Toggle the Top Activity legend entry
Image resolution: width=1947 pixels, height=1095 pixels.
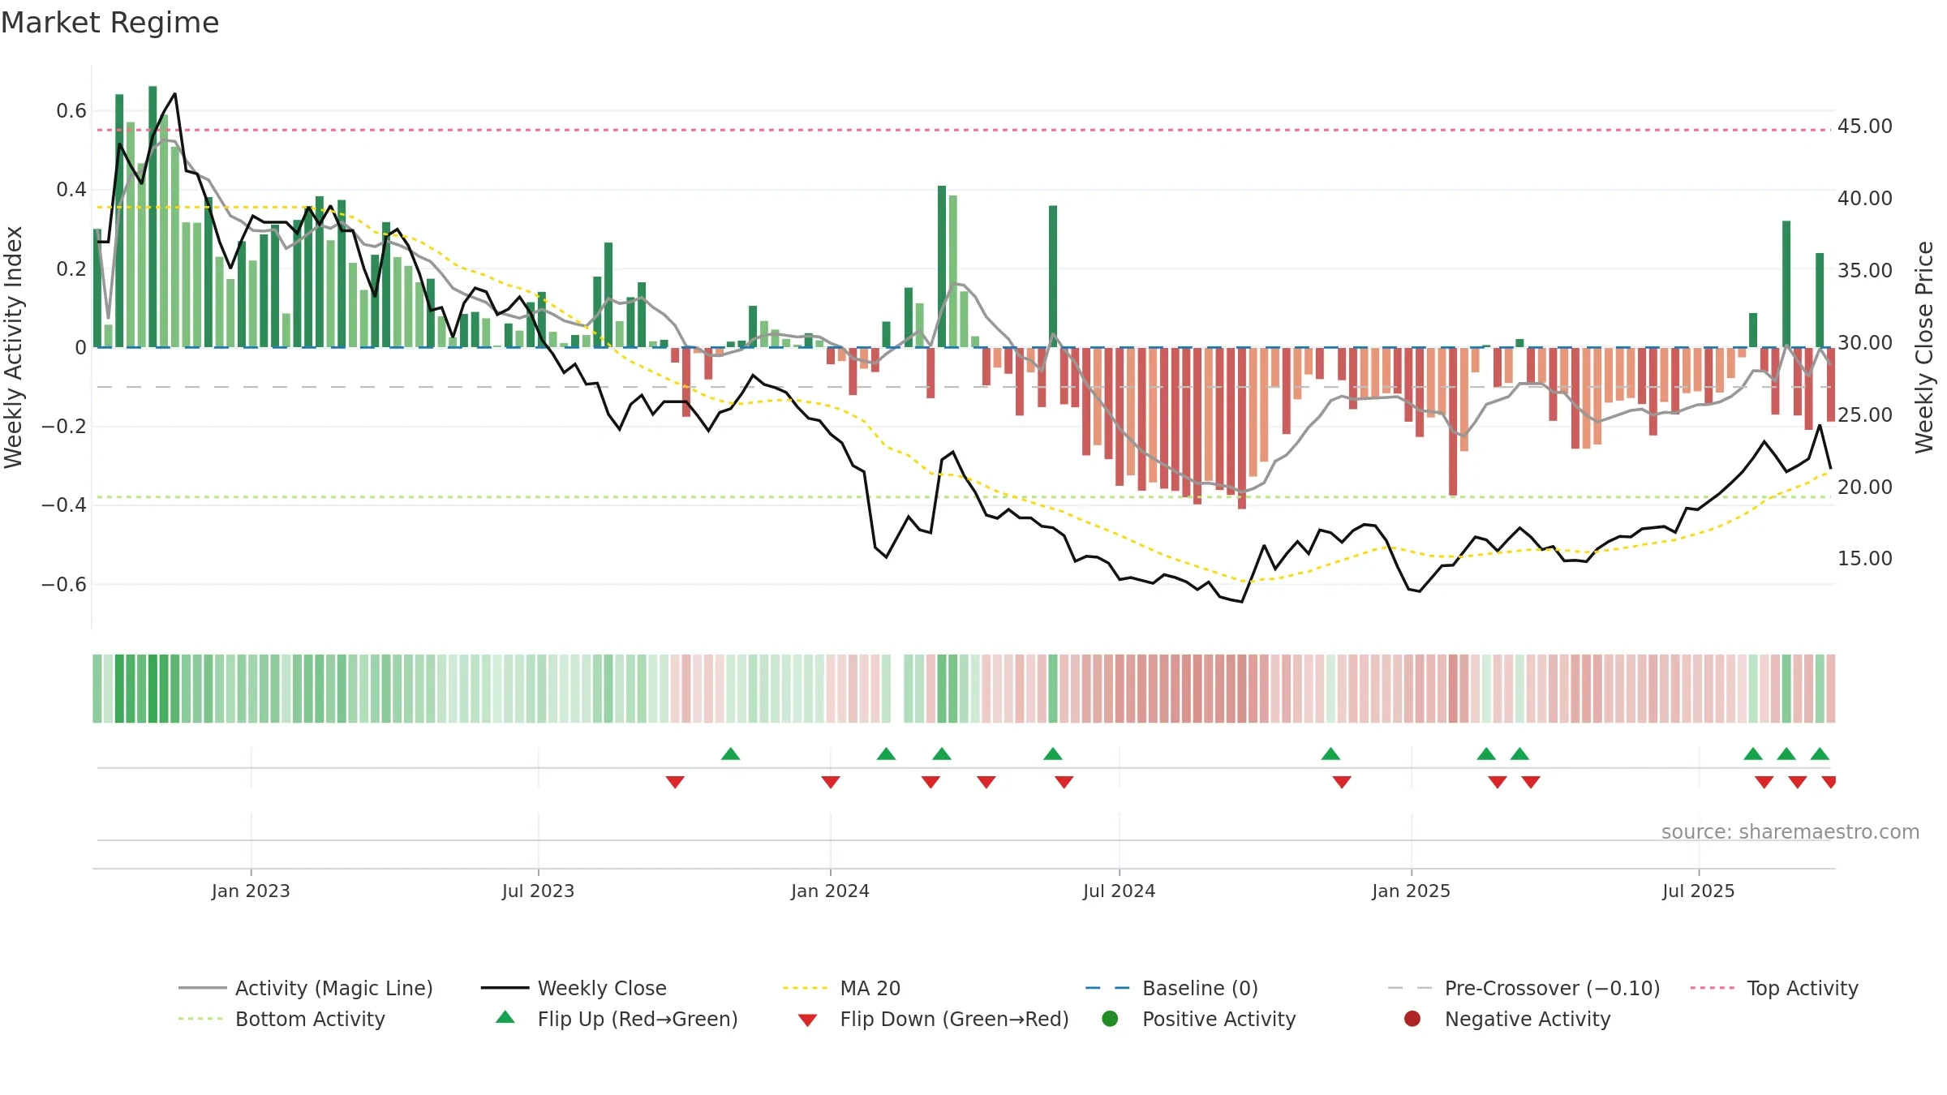tap(1774, 988)
